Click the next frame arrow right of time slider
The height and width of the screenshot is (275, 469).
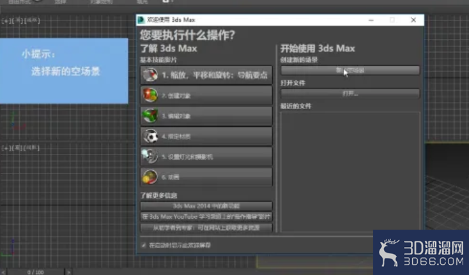click(x=68, y=272)
